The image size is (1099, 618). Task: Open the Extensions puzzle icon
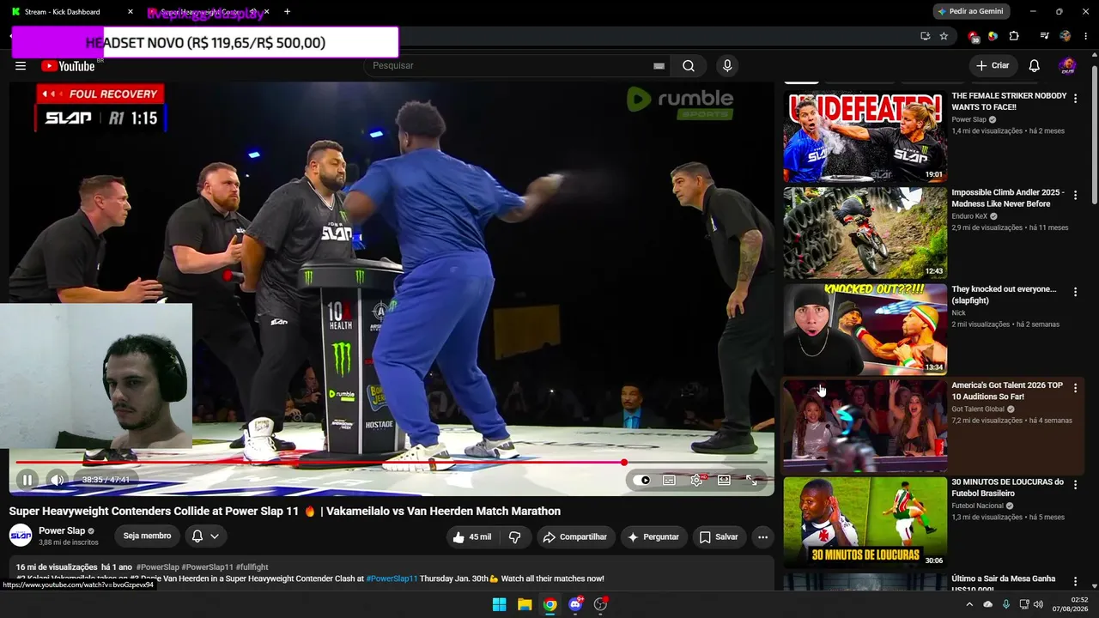point(1014,36)
